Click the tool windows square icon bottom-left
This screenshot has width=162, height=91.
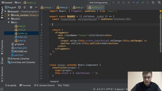coord(2,89)
